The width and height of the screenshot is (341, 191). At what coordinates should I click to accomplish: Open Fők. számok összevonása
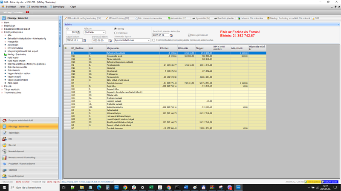tap(148, 18)
